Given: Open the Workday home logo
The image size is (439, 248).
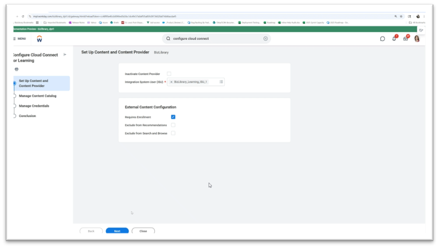Looking at the screenshot, I should 39,39.
